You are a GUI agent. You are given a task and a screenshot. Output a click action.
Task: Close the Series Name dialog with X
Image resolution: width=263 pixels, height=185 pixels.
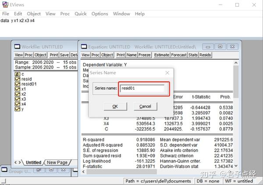point(167,73)
